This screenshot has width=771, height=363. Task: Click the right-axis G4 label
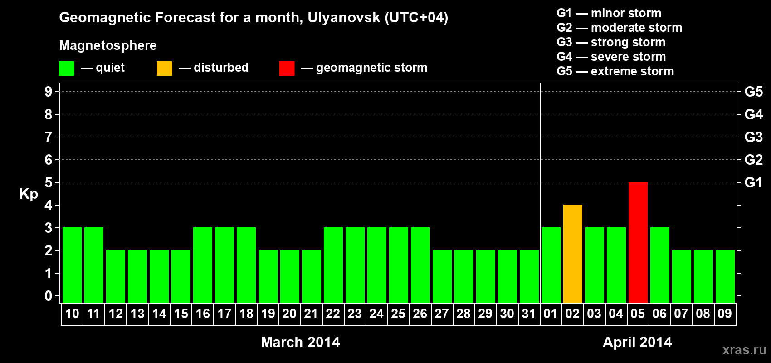(754, 114)
